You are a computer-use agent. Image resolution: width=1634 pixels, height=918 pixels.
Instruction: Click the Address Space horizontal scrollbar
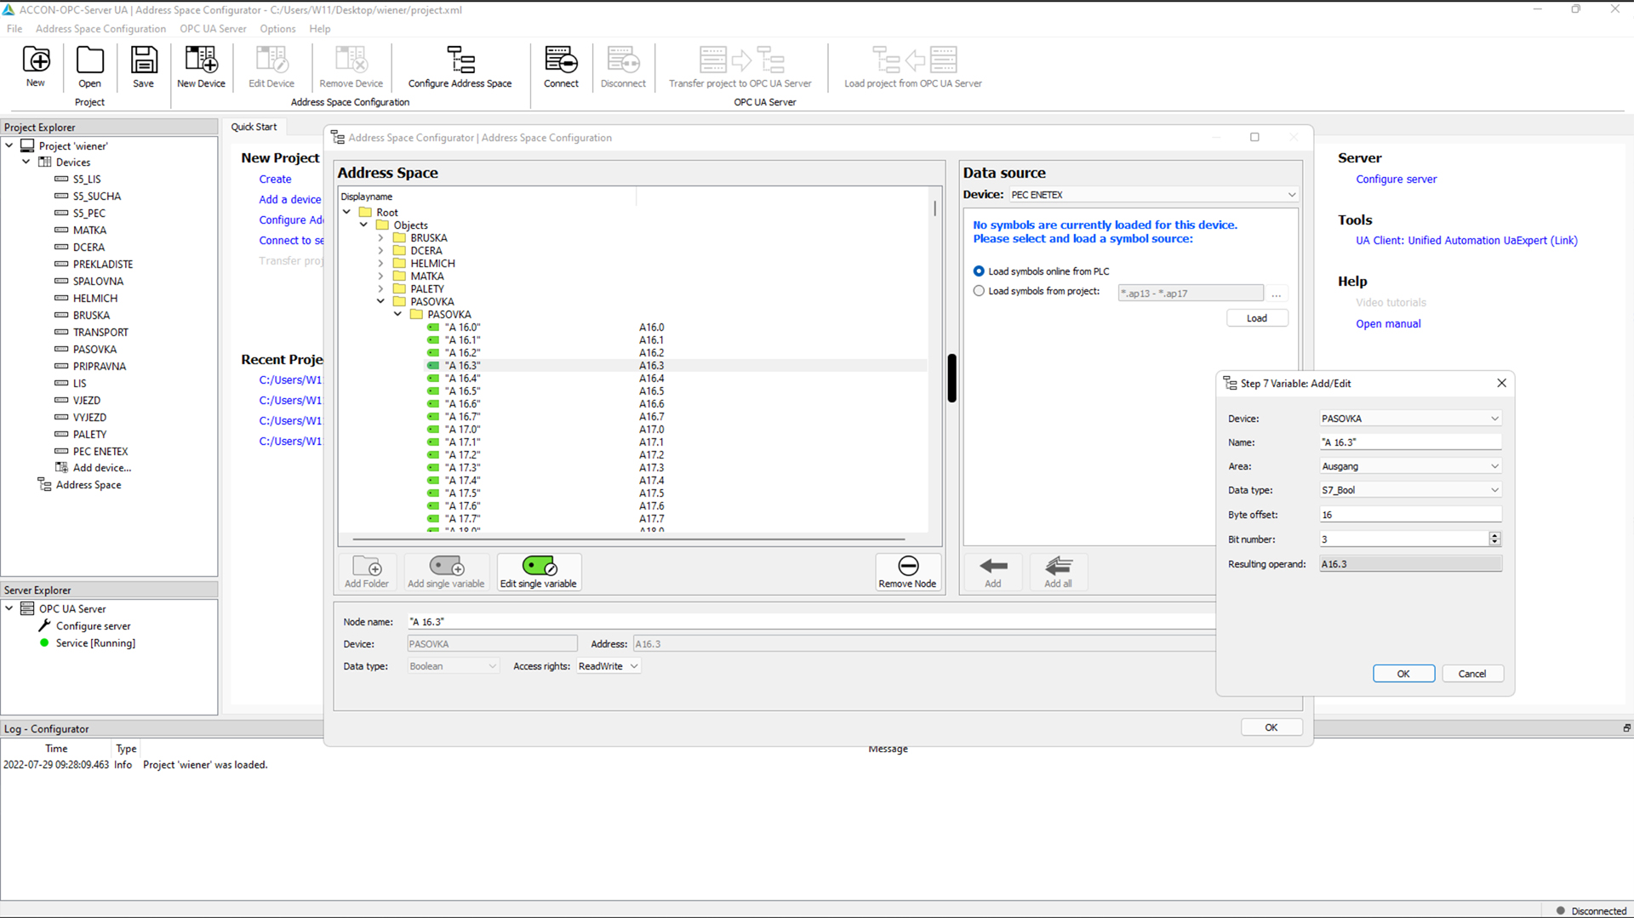point(628,539)
